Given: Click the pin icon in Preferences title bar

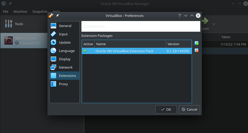Looking at the screenshot, I should (57, 16).
